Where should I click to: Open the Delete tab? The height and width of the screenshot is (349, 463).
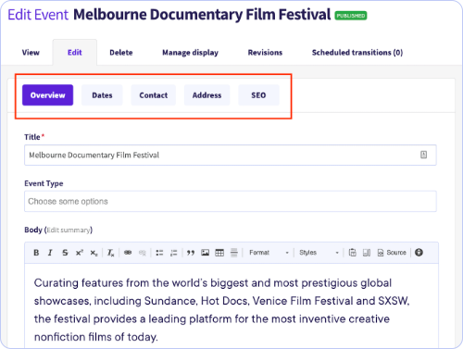[x=121, y=53]
